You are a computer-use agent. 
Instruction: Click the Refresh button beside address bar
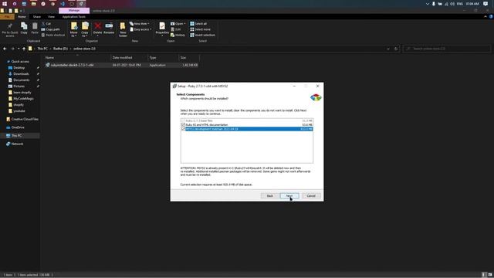(x=396, y=49)
